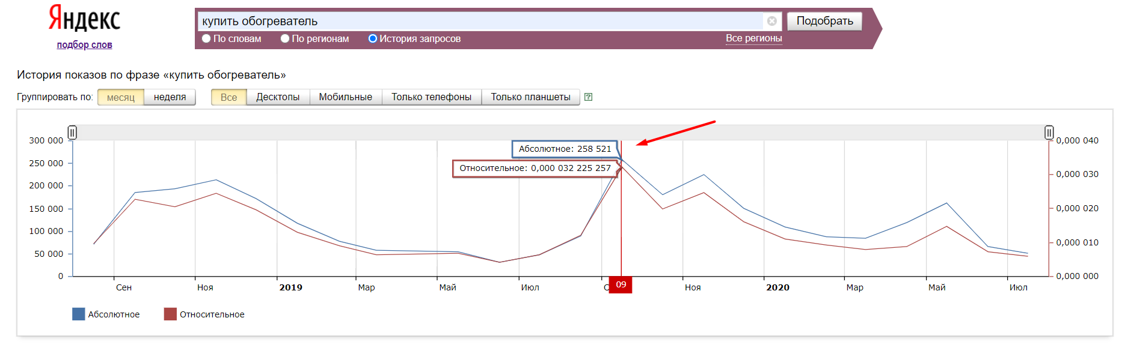Open the help question-mark icon near the device filters
Image resolution: width=1125 pixels, height=351 pixels.
click(588, 97)
